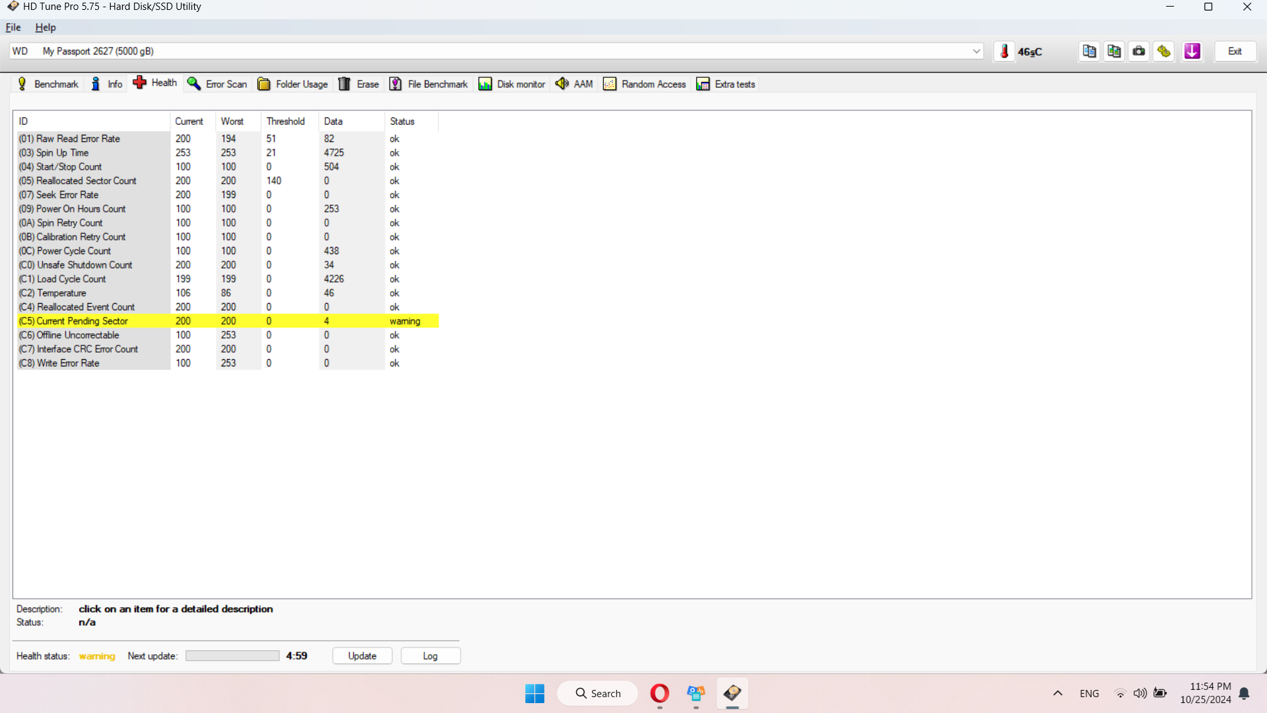
Task: Click the Exit button
Action: tap(1235, 51)
